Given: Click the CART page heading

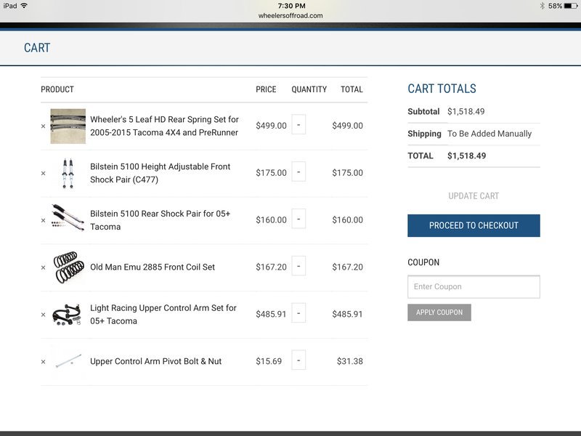Looking at the screenshot, I should [x=37, y=48].
